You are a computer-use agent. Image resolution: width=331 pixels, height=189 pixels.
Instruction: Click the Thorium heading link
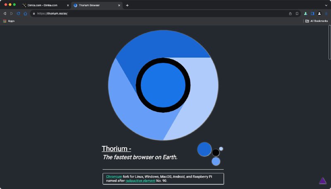(x=117, y=149)
